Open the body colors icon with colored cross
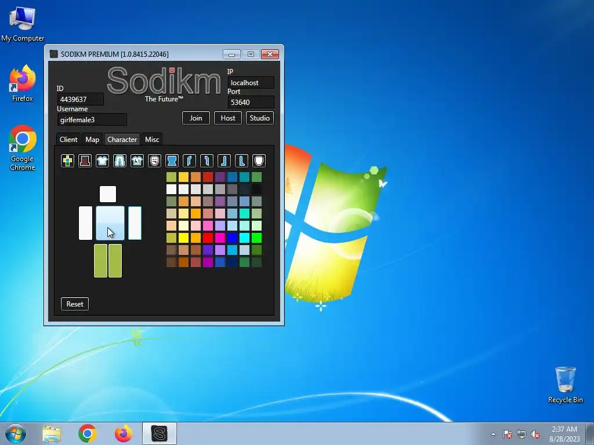 (x=67, y=161)
